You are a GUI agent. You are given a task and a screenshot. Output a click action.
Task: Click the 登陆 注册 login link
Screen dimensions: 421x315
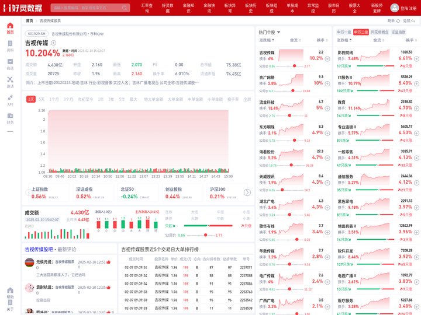[x=408, y=8]
